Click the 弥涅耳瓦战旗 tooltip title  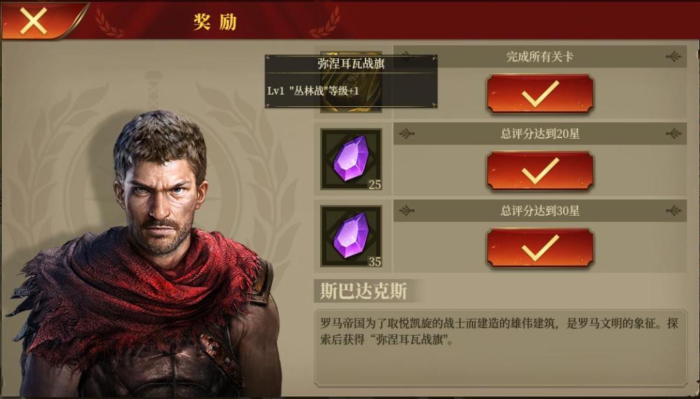351,64
